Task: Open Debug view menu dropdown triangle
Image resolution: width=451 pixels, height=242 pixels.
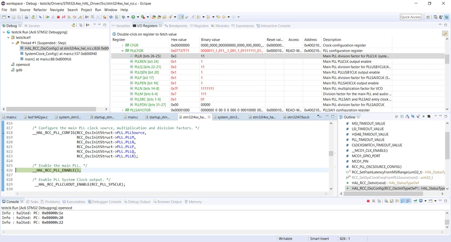Action: pyautogui.click(x=94, y=25)
